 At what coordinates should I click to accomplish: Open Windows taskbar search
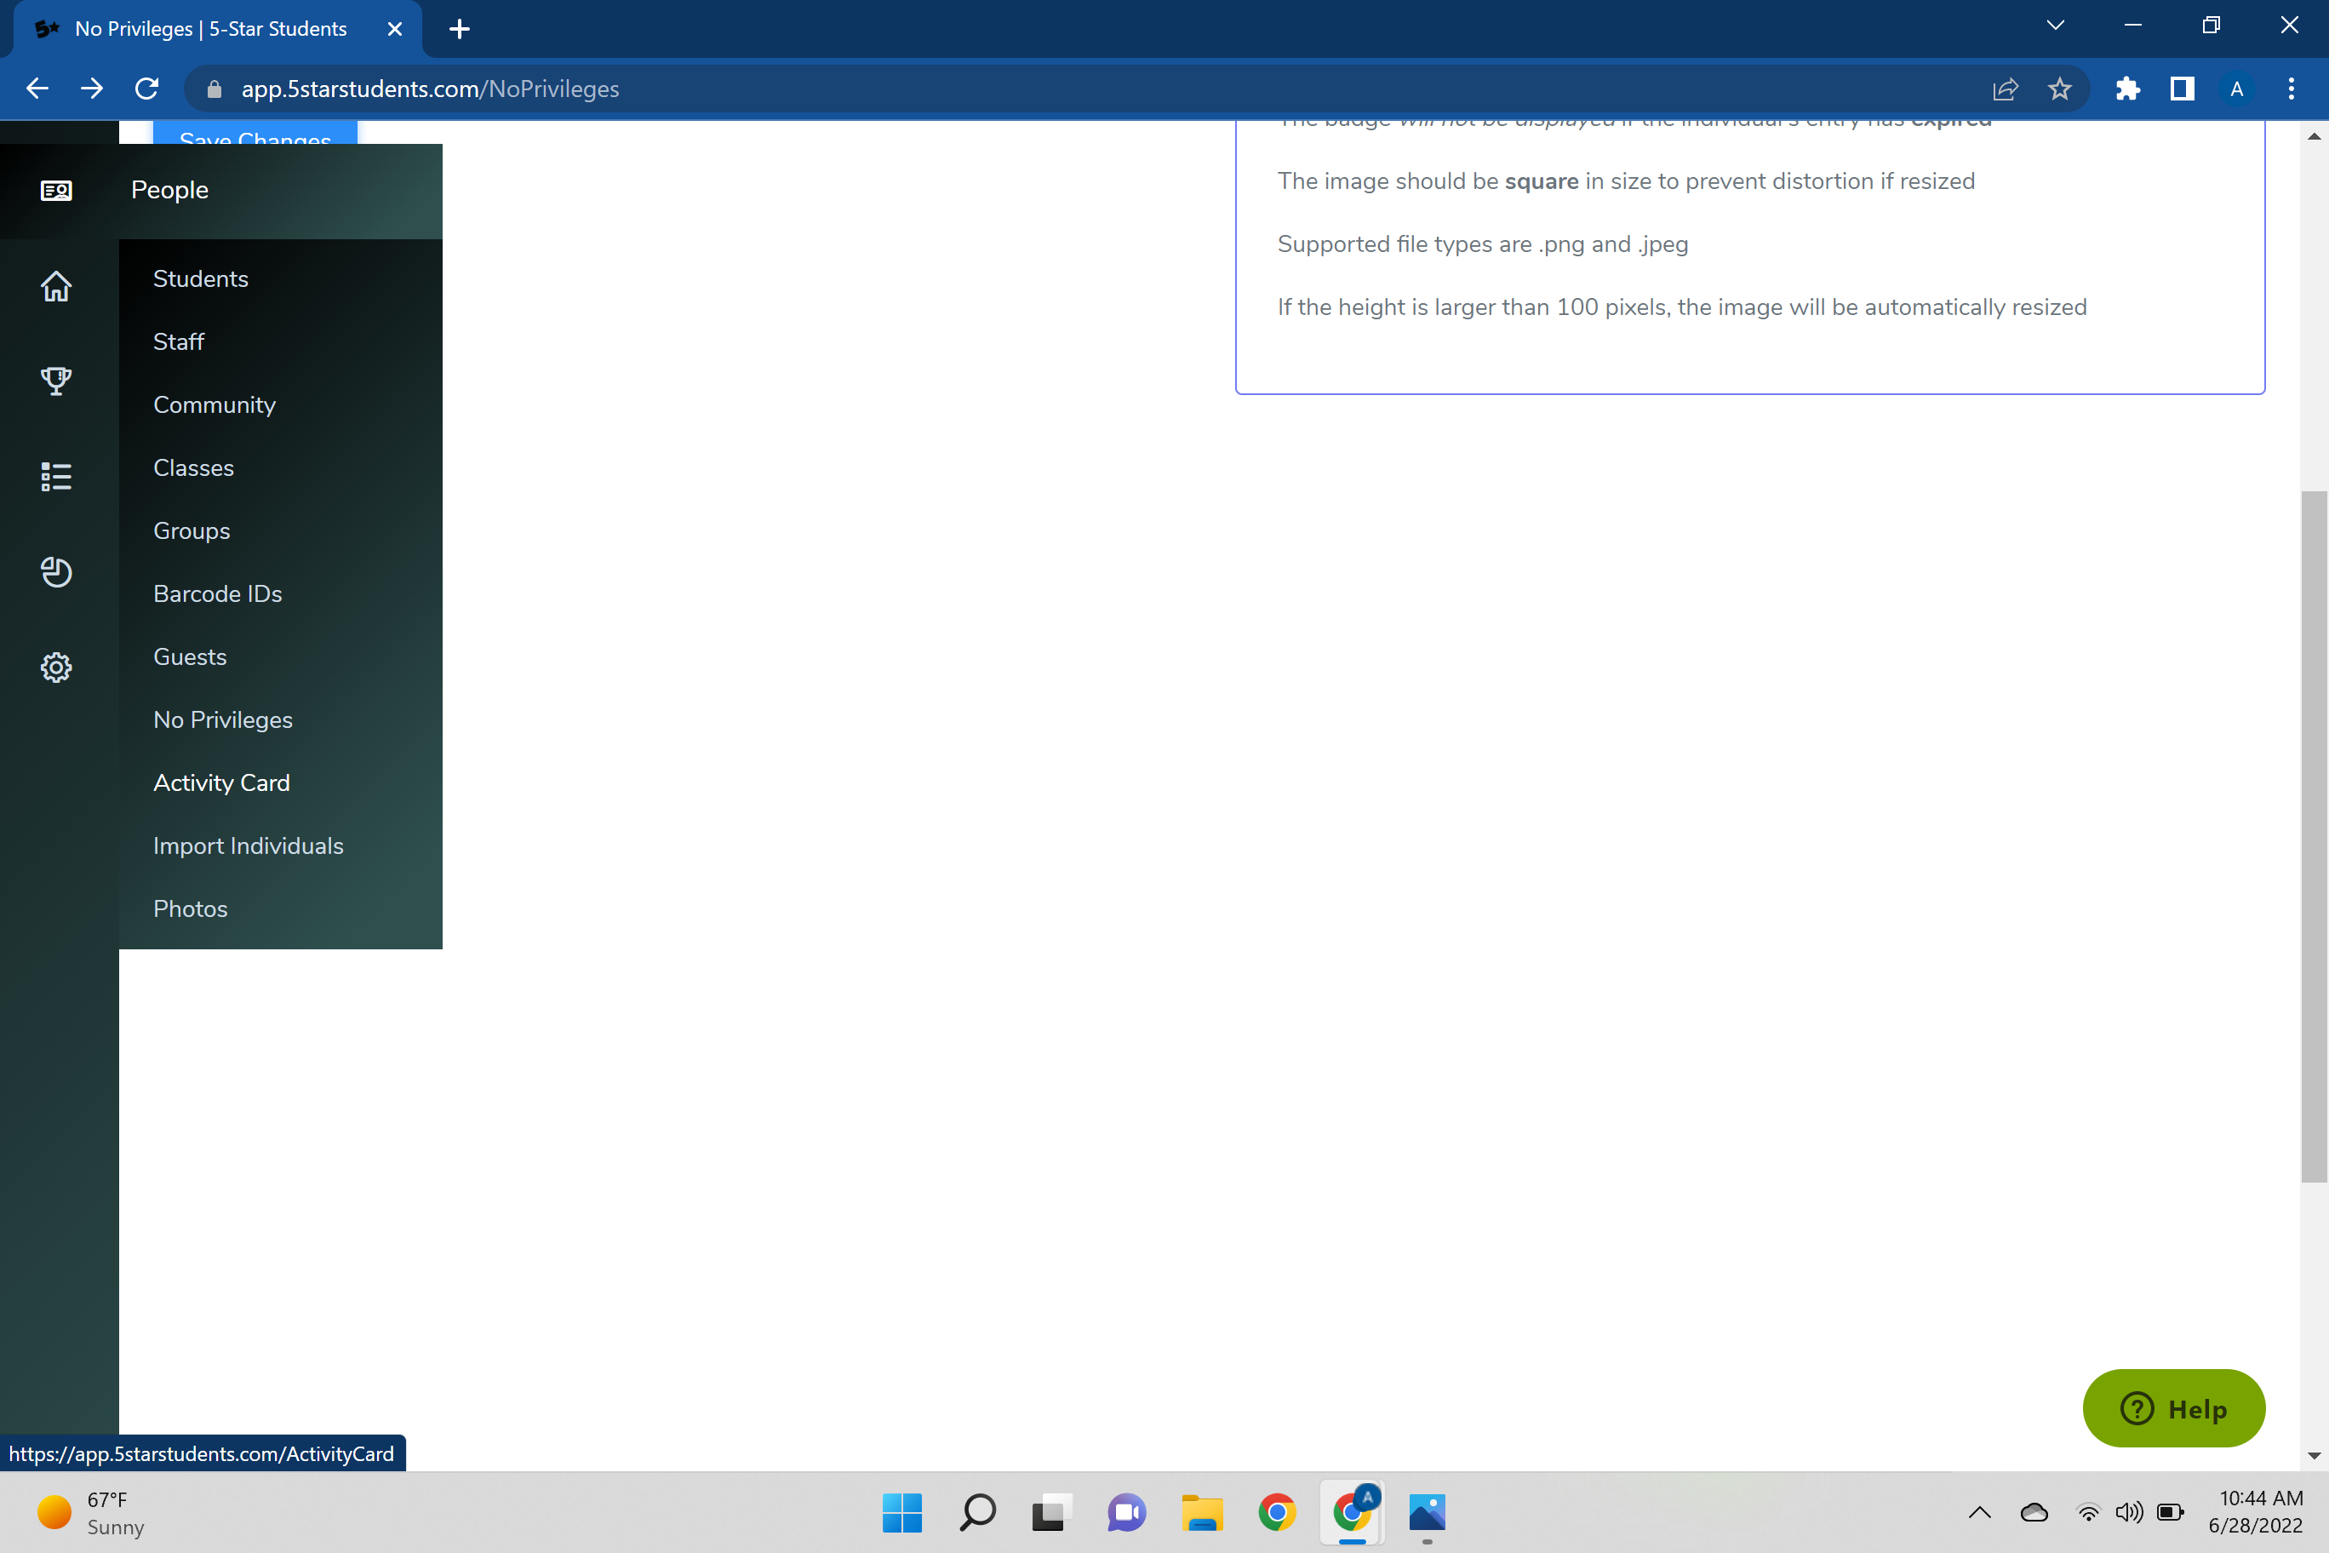point(977,1512)
